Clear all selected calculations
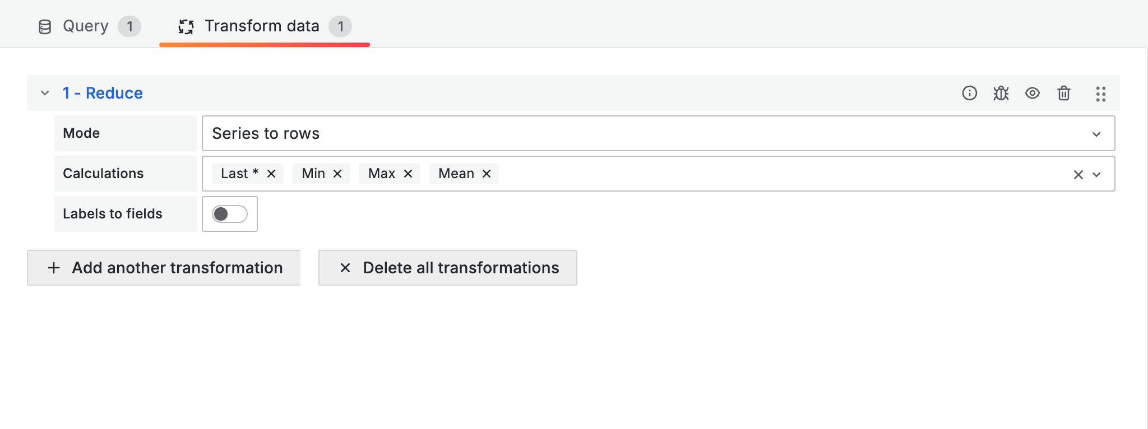Viewport: 1148px width, 429px height. coord(1078,175)
